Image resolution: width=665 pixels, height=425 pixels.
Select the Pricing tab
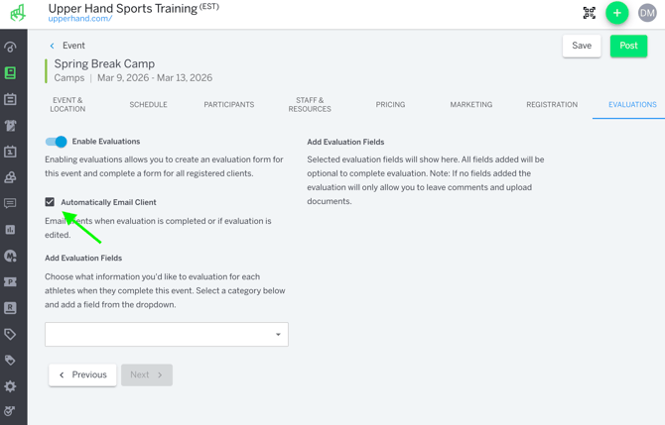point(390,104)
